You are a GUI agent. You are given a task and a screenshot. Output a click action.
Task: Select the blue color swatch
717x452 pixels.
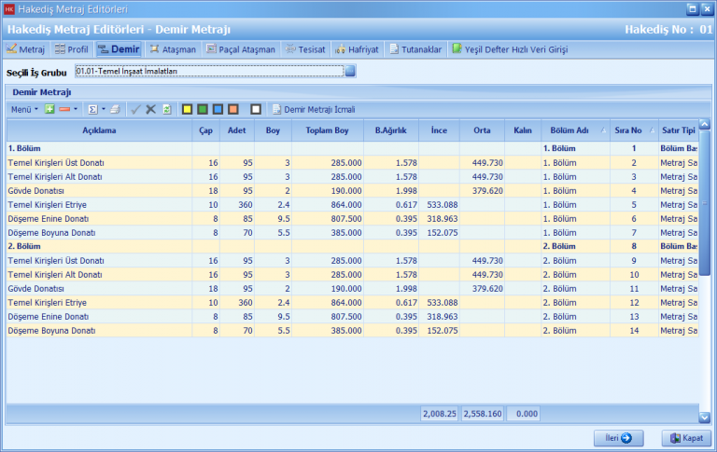(x=217, y=109)
